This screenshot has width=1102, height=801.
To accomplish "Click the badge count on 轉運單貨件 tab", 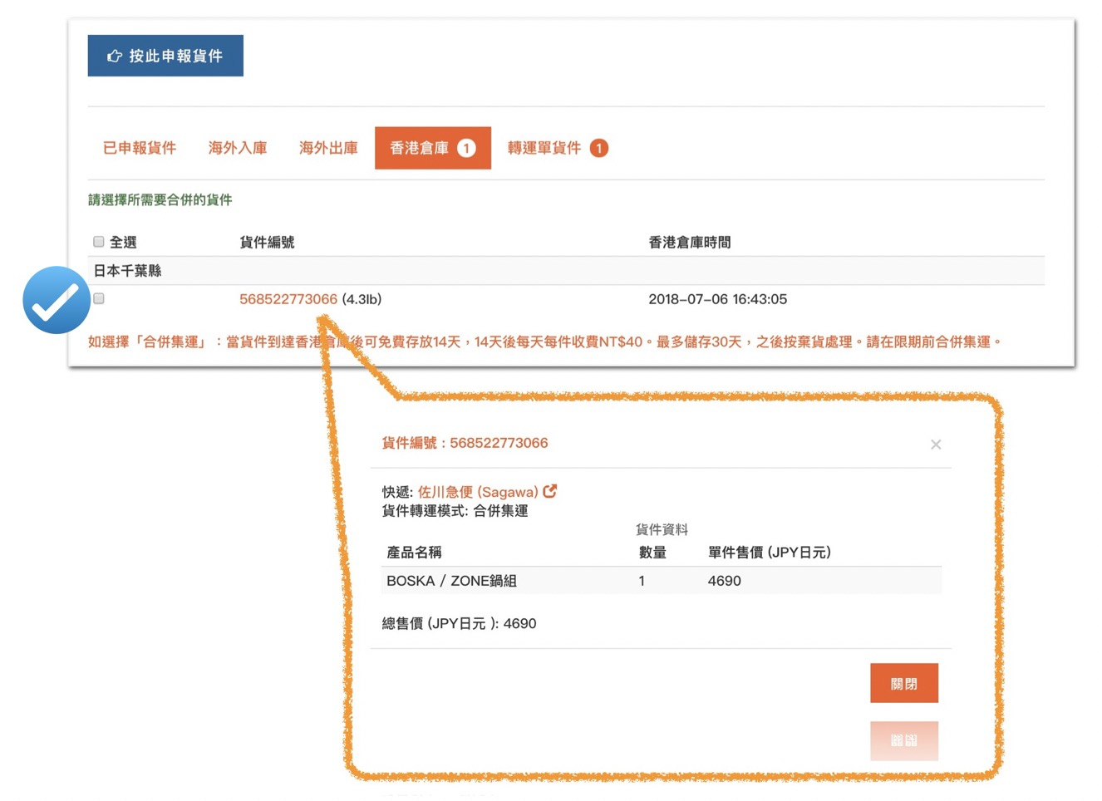I will pos(598,148).
